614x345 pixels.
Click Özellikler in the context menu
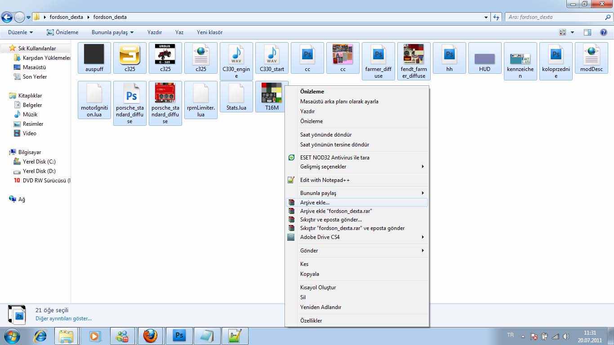tap(311, 321)
